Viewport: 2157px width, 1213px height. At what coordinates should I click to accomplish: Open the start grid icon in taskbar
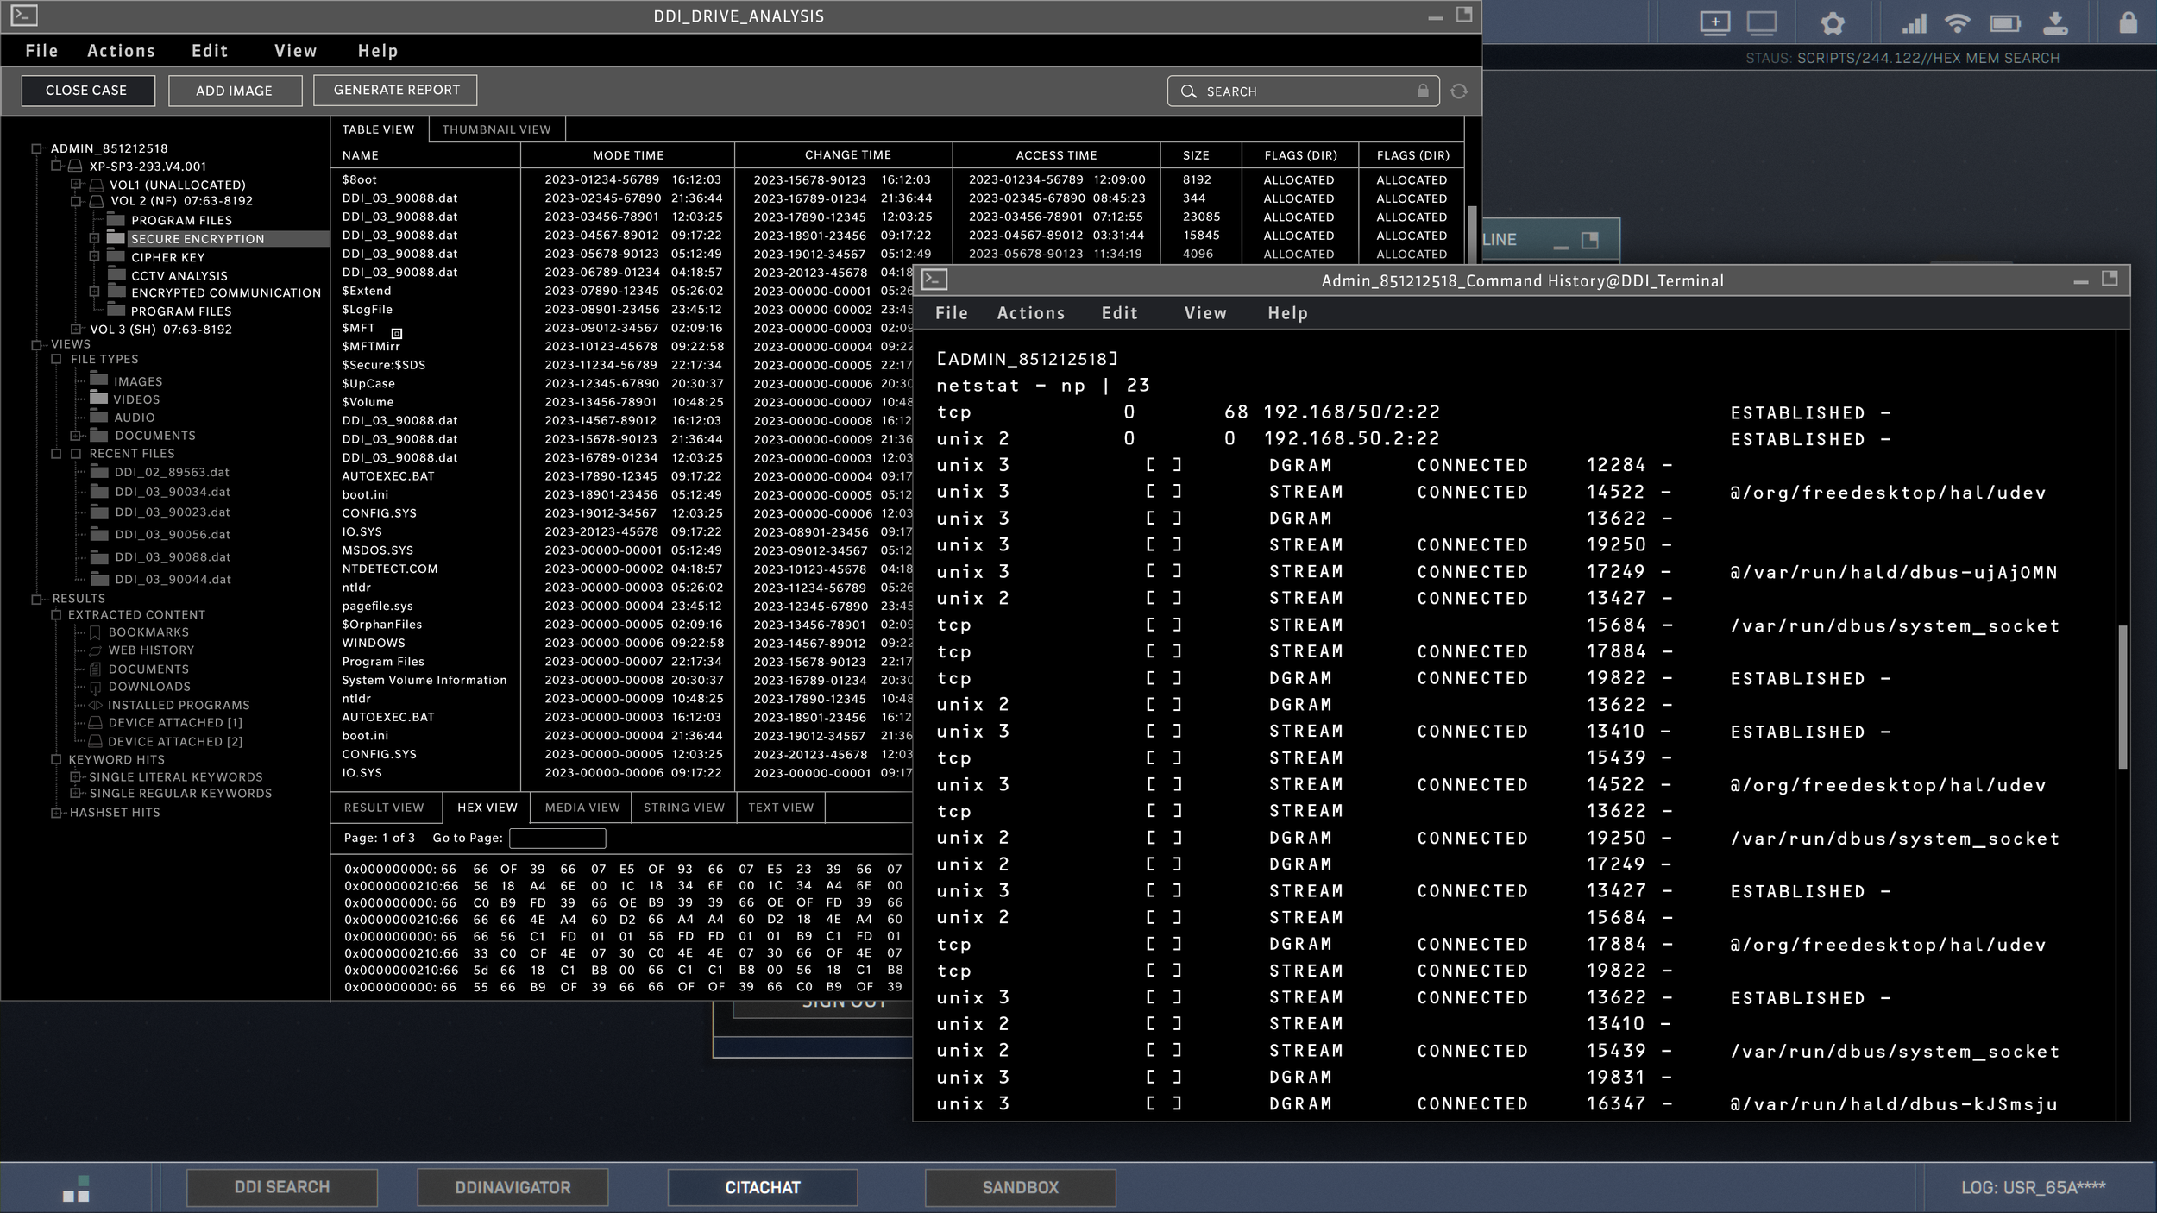[76, 1188]
